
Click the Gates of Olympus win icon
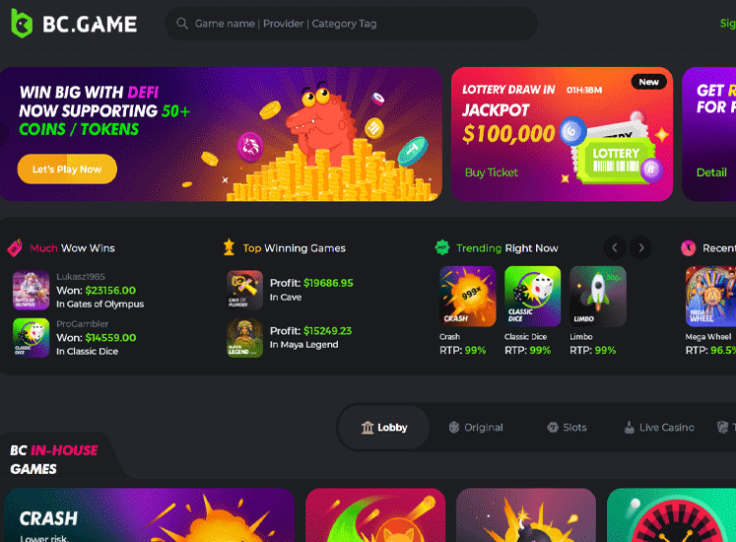tap(31, 290)
